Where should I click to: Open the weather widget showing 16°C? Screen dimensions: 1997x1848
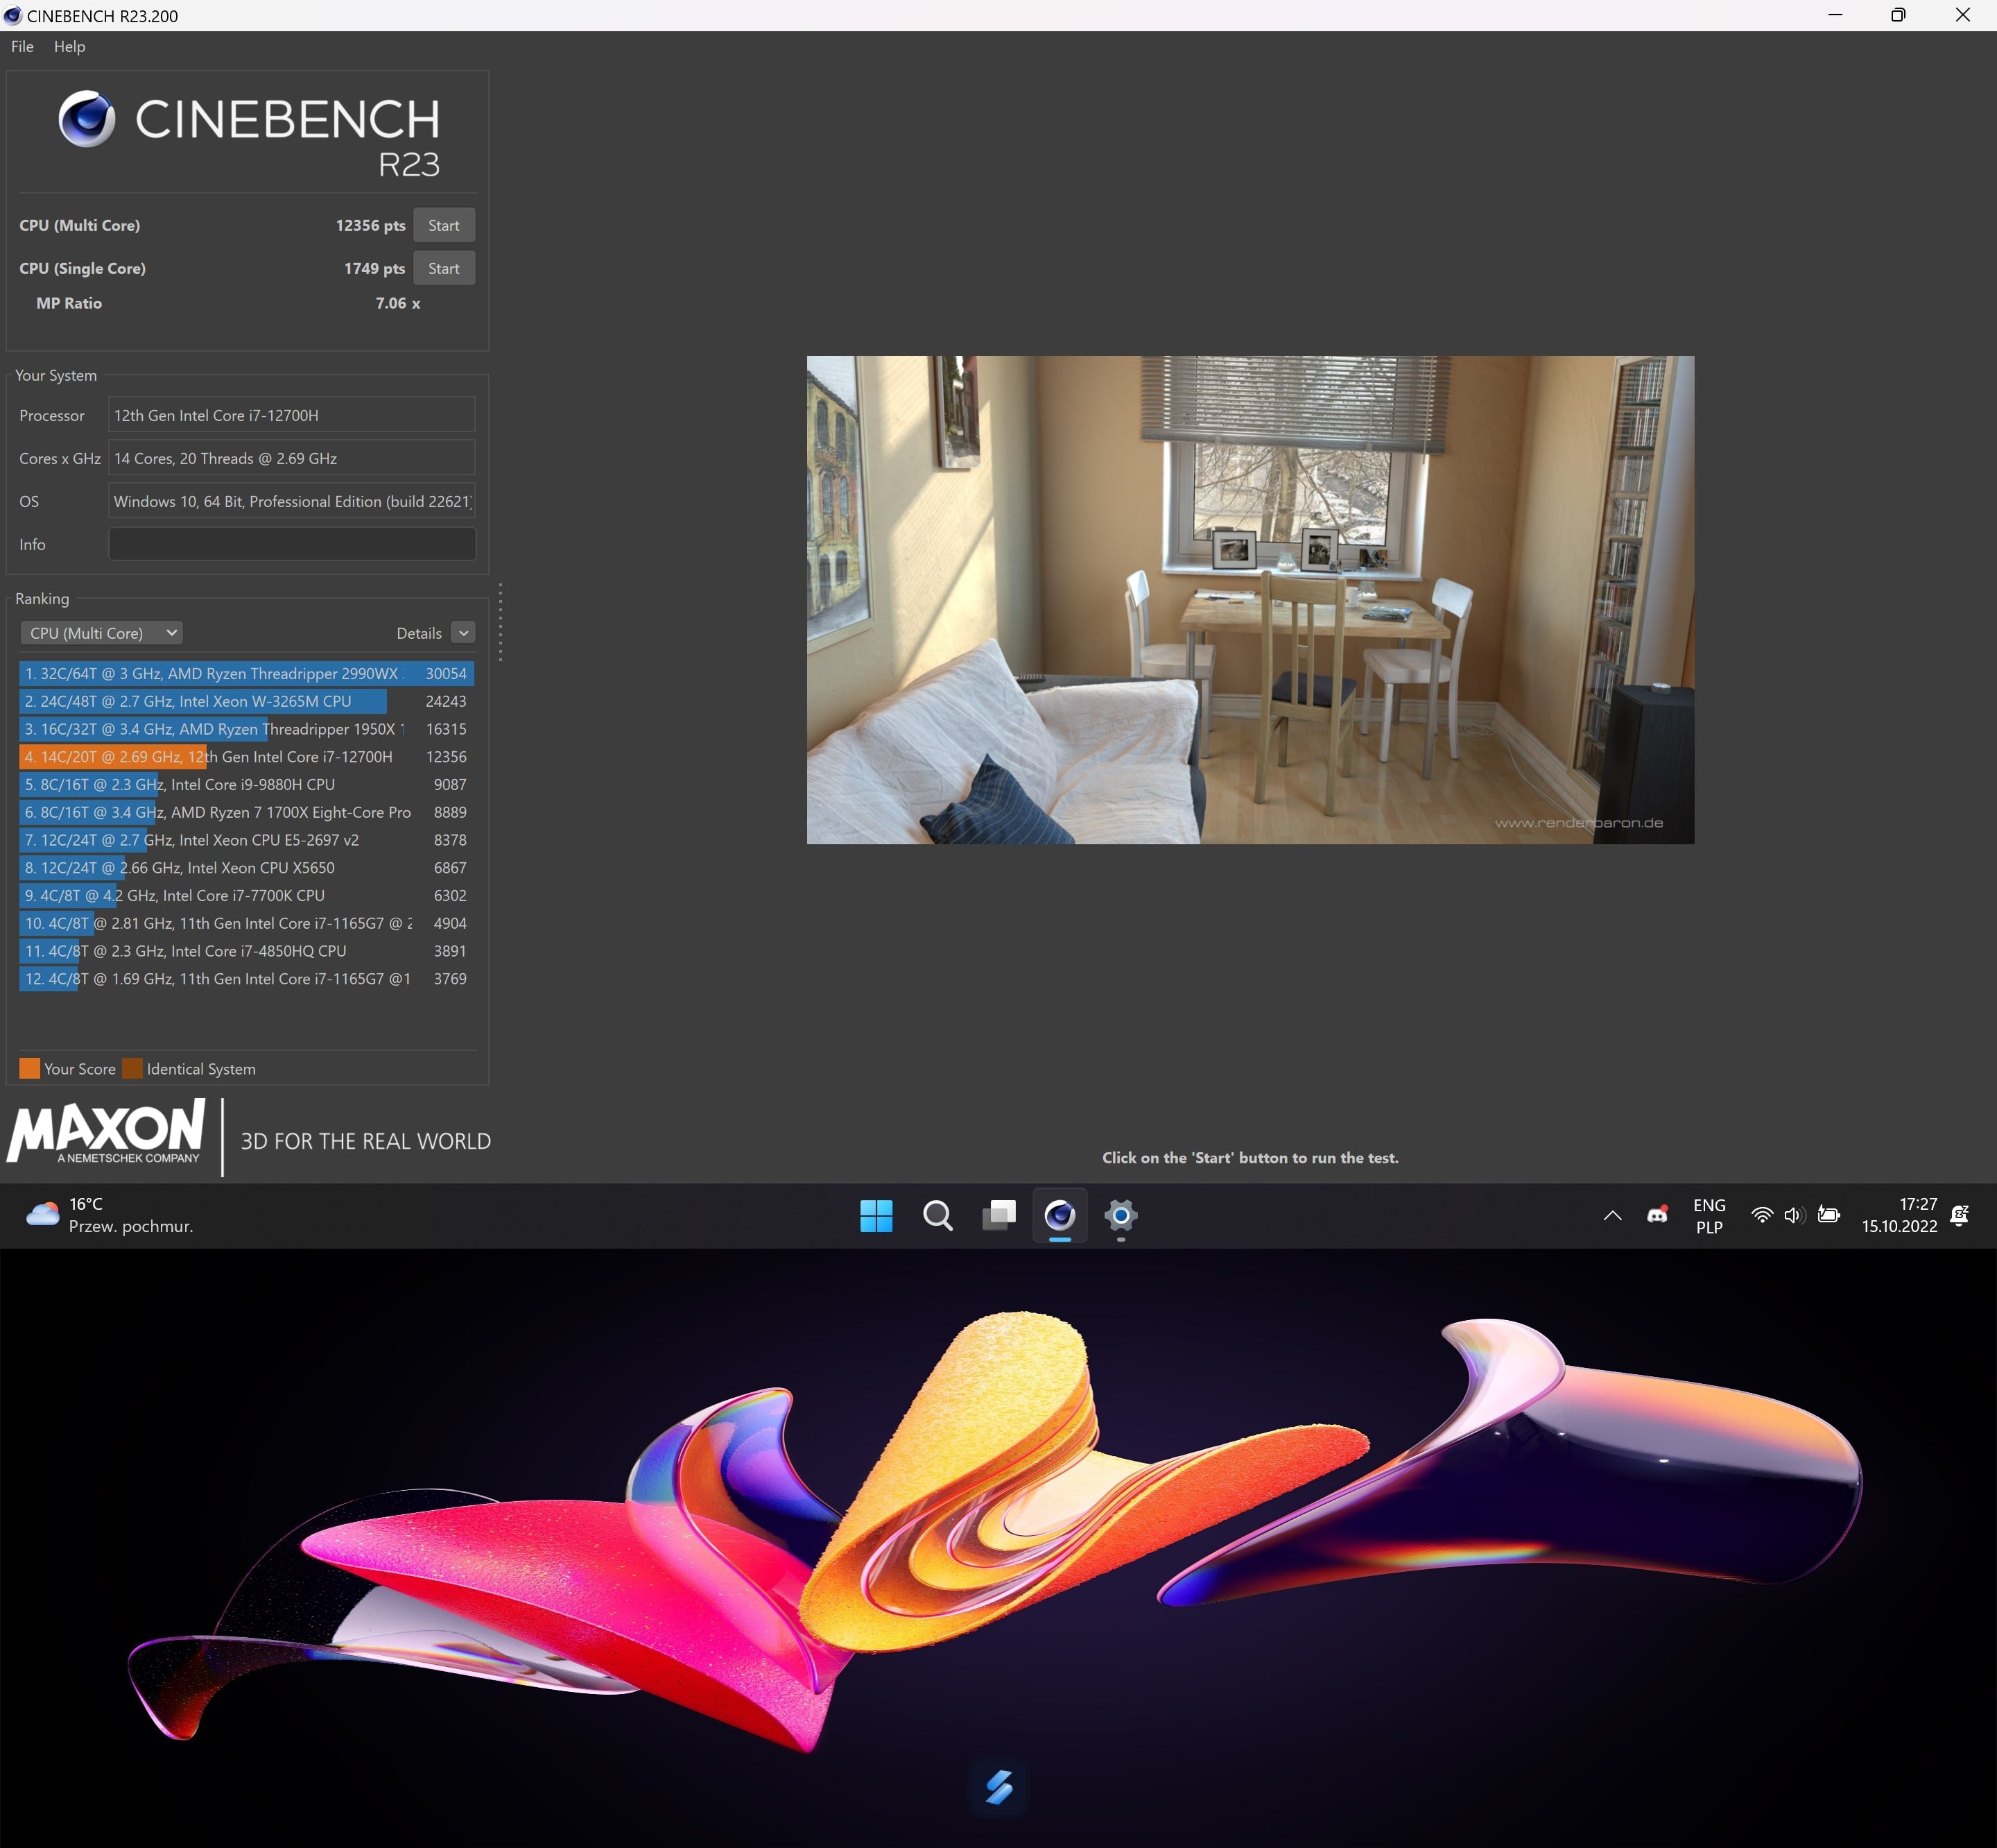(110, 1215)
